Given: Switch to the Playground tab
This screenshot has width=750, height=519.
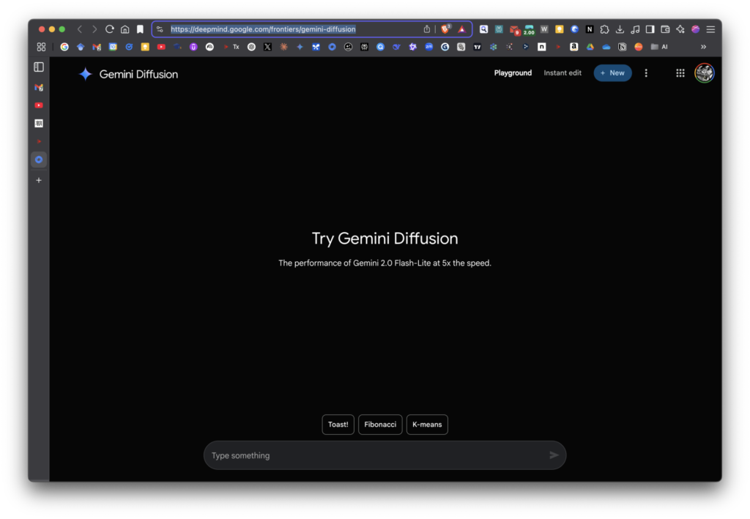Looking at the screenshot, I should 513,73.
